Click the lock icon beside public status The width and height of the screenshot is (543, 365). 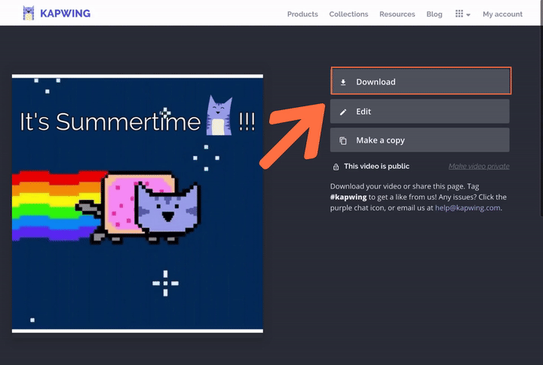coord(336,167)
